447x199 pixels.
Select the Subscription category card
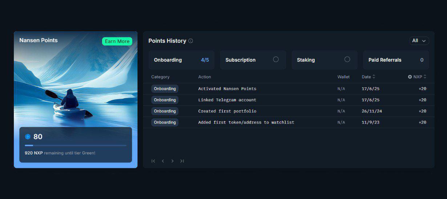[x=253, y=60]
